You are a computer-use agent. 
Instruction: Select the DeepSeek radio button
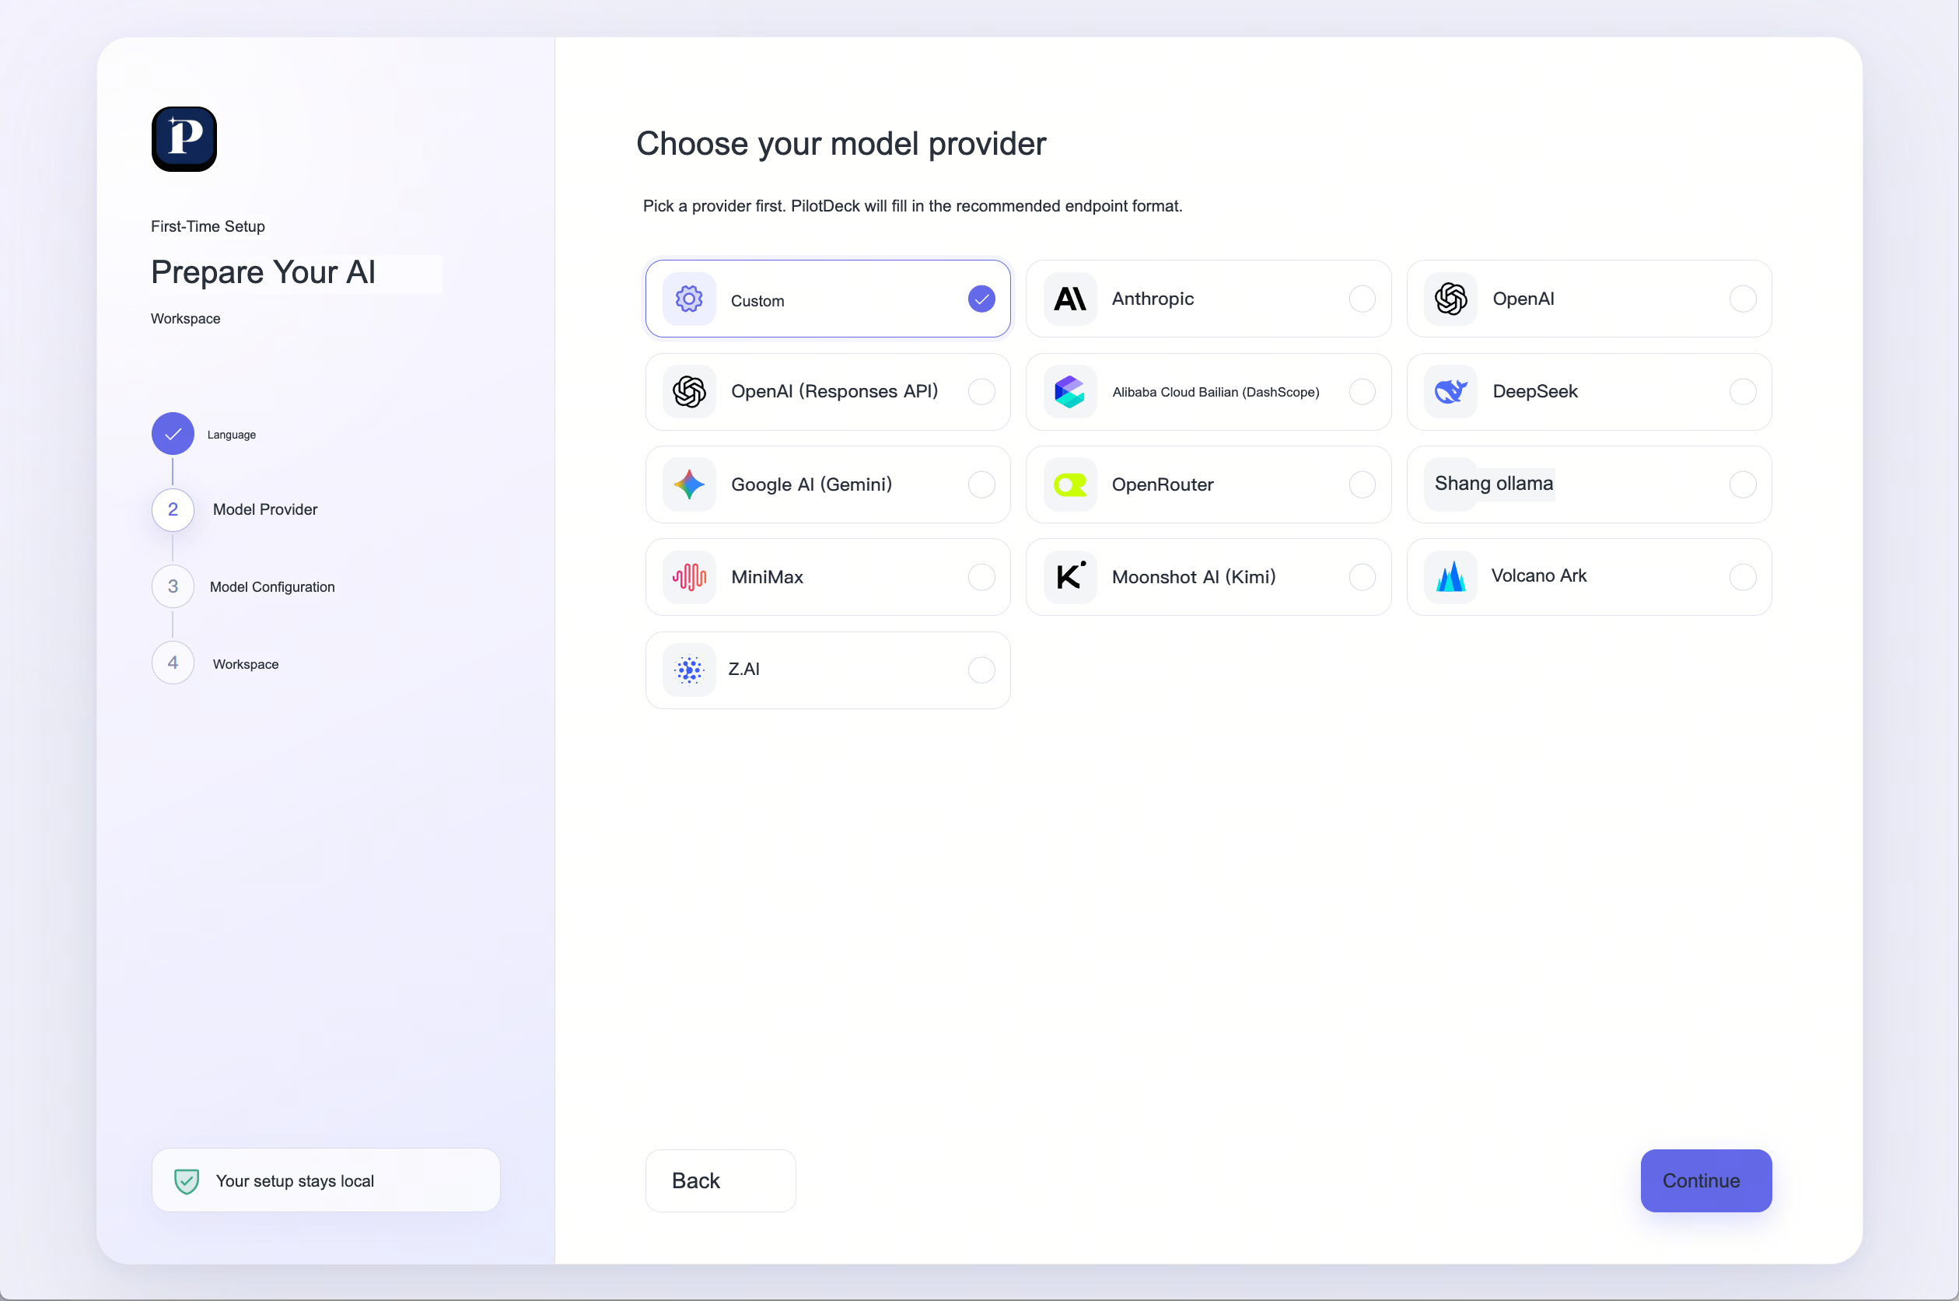click(x=1743, y=392)
